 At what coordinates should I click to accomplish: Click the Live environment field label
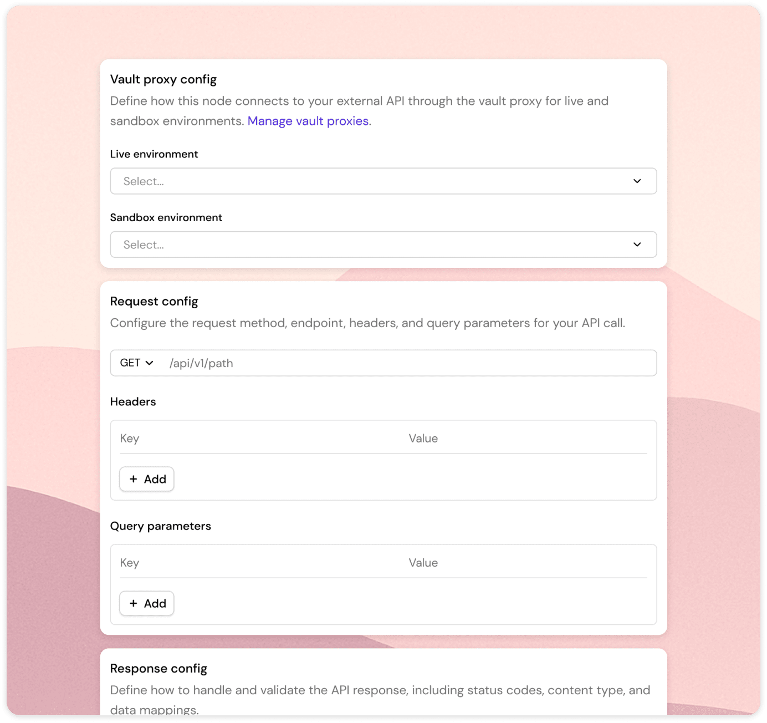154,154
